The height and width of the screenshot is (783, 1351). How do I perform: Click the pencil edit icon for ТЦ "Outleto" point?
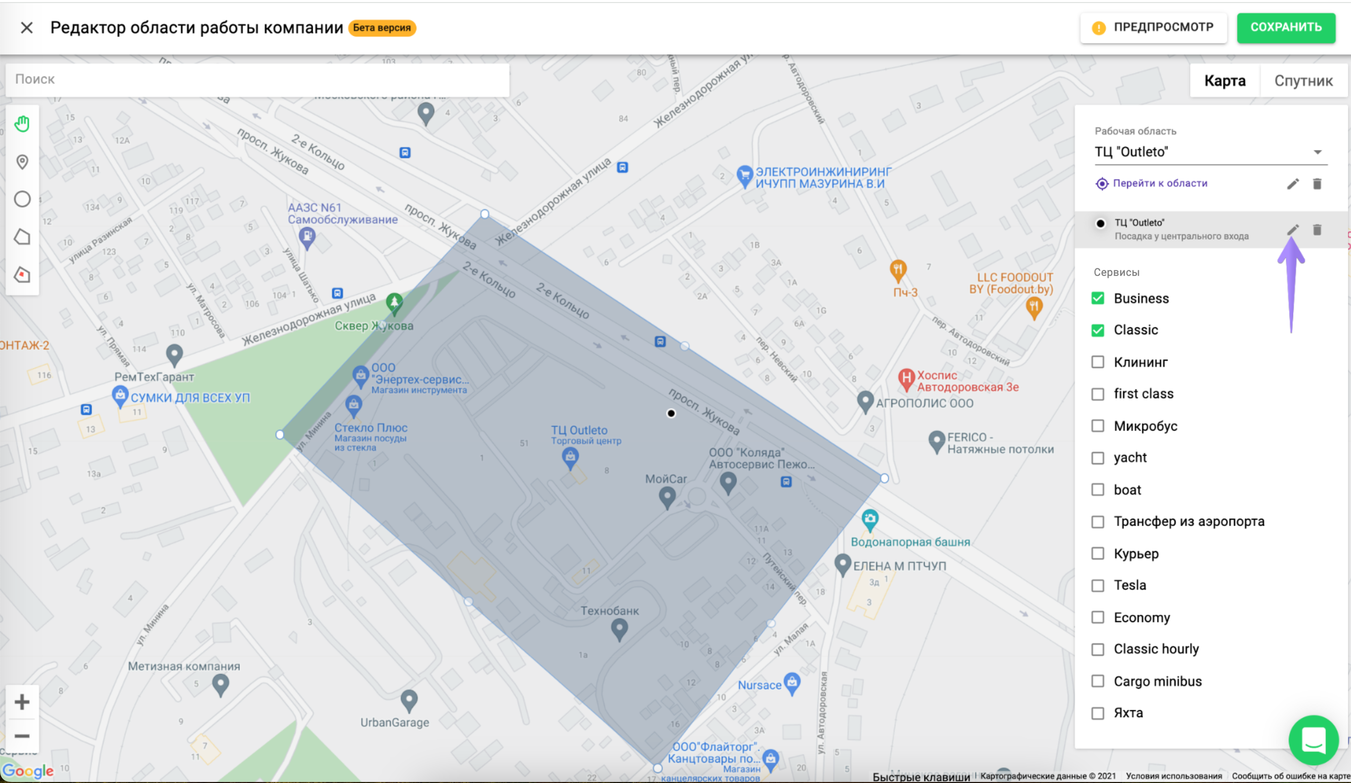pos(1293,230)
